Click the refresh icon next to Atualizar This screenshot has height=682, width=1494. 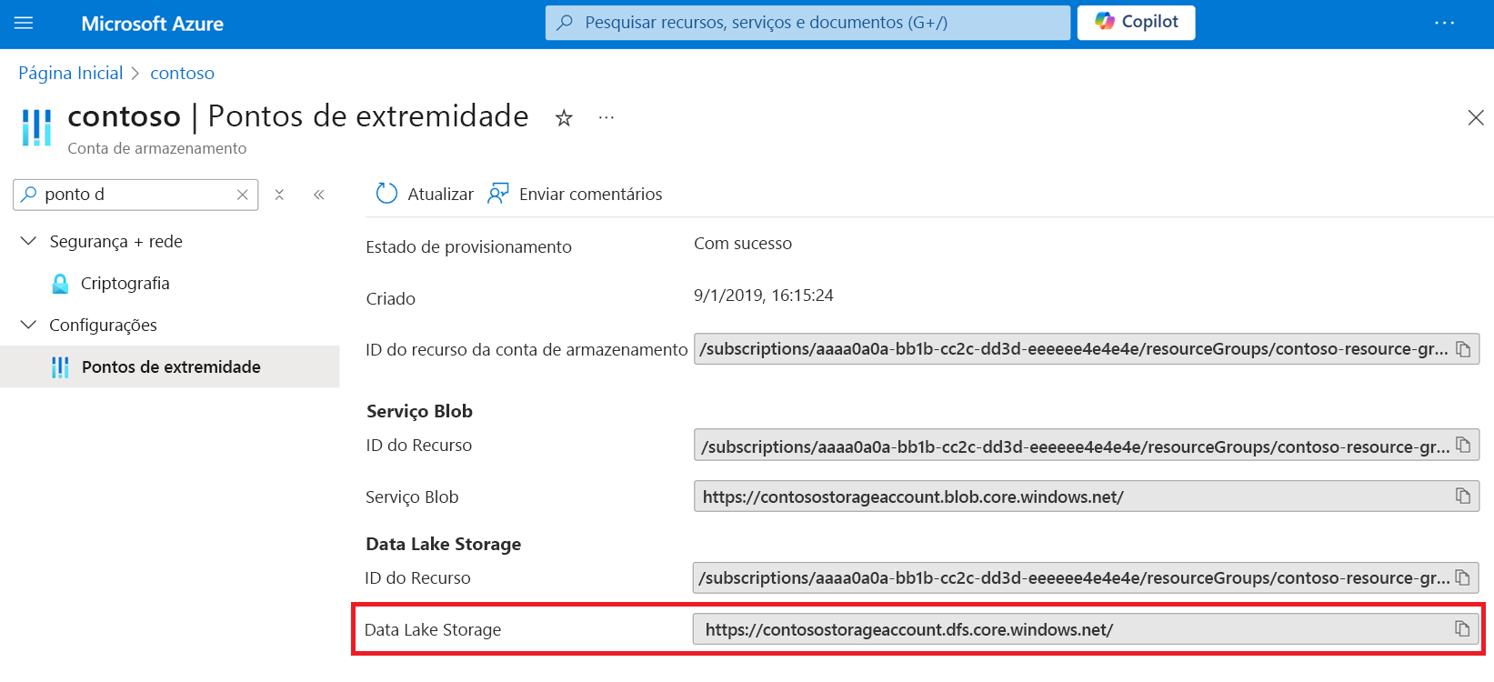386,193
